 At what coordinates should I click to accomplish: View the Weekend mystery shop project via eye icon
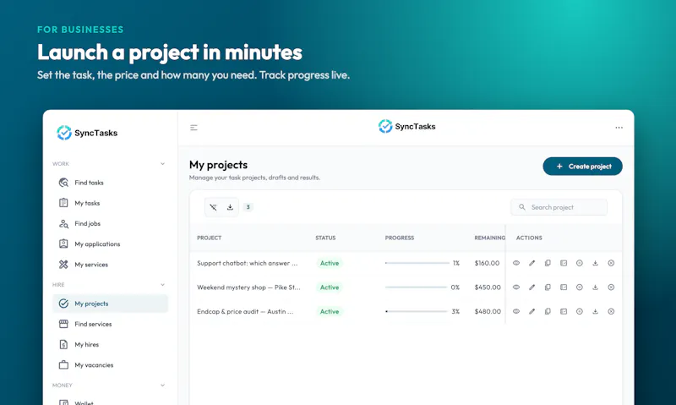(516, 287)
